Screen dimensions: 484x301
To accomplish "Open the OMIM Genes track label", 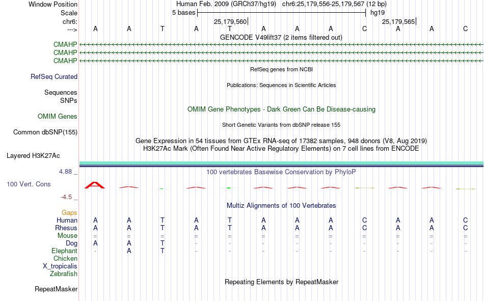I will (58, 117).
